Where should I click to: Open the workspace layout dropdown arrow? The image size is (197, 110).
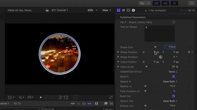[148, 3]
